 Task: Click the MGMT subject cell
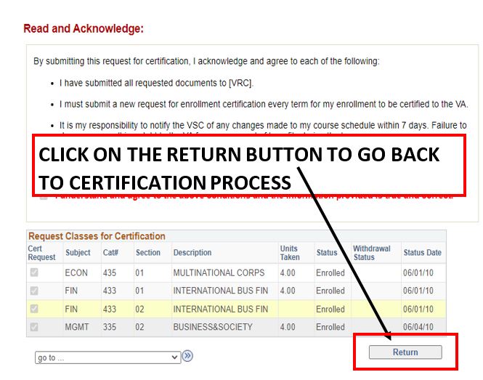tap(77, 327)
